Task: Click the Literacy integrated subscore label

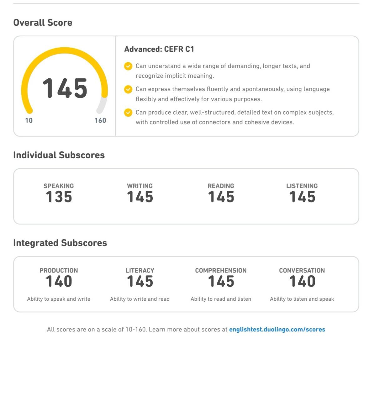Action: [x=140, y=270]
